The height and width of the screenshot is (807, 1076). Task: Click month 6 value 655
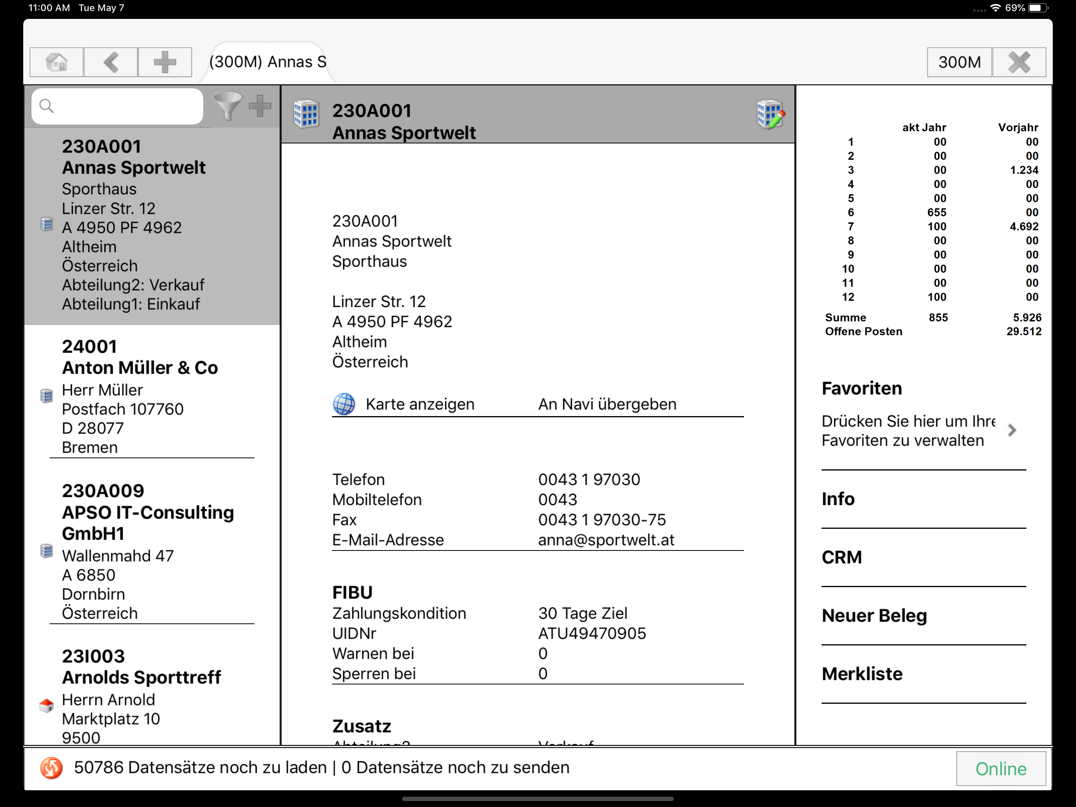tap(937, 212)
